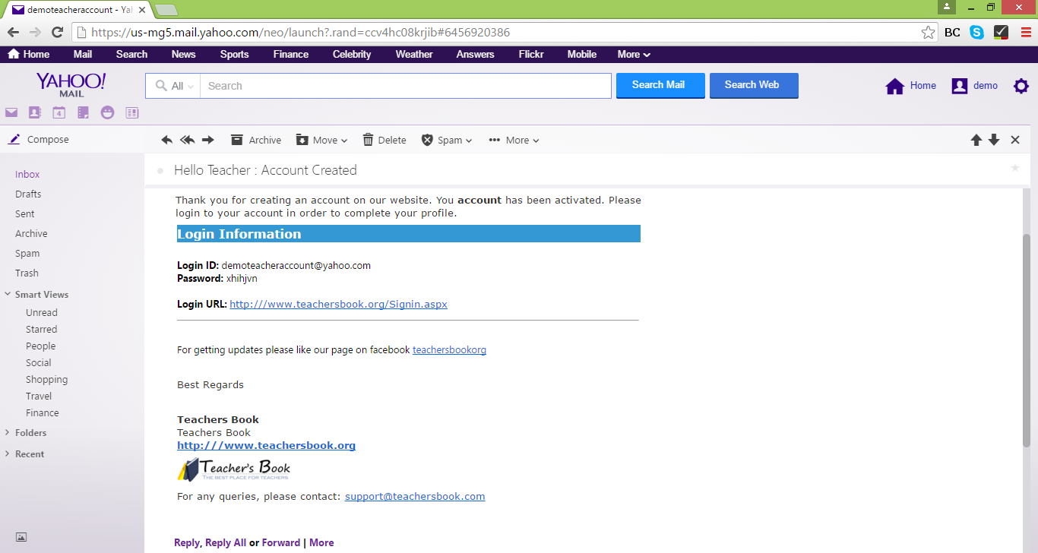Open News in Yahoo top bar

[x=183, y=54]
